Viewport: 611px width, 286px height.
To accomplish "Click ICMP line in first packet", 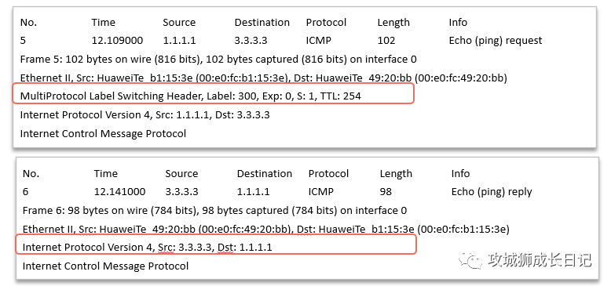I will tap(103, 134).
